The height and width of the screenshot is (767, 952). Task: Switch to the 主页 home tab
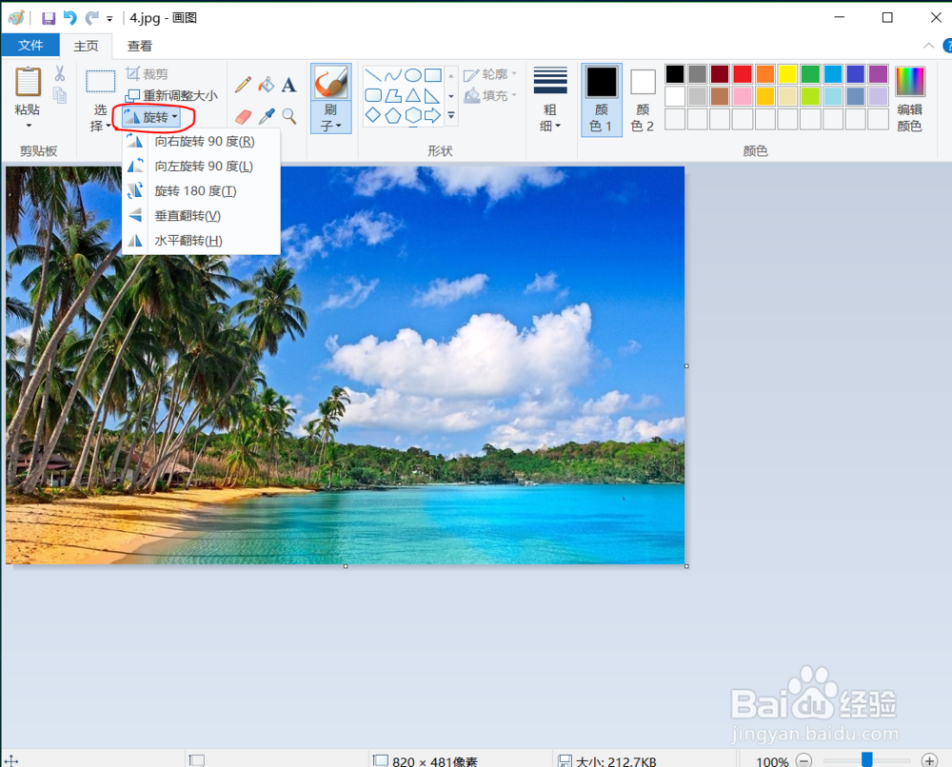87,46
